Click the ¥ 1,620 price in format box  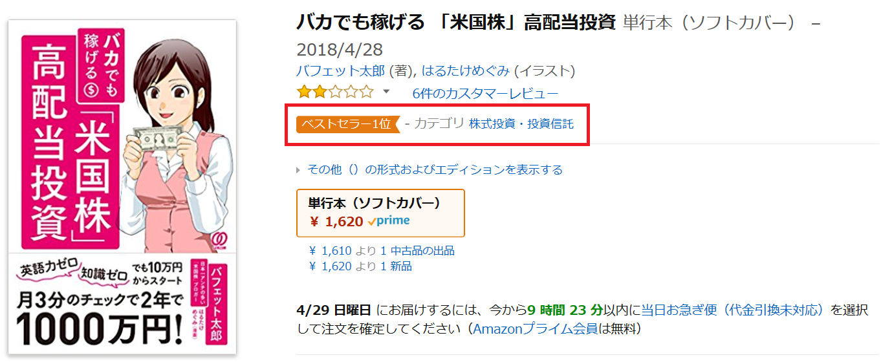click(x=336, y=222)
